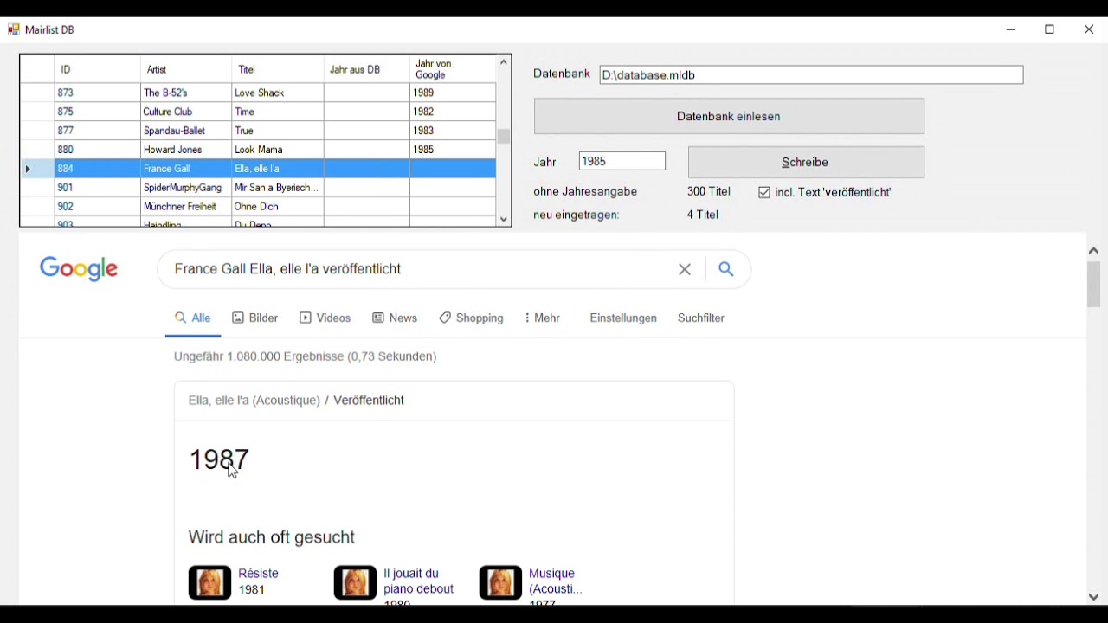Click the browser pane scrollbar thumb
Viewport: 1108px width, 623px height.
point(1094,284)
